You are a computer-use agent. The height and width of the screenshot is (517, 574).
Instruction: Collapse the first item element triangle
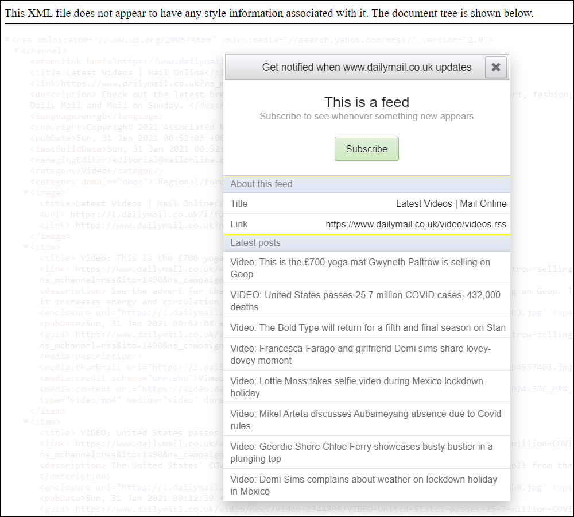26,247
